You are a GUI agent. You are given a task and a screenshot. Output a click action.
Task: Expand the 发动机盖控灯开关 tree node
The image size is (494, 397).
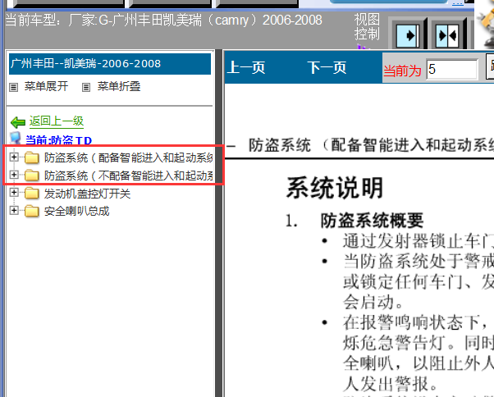tap(14, 192)
